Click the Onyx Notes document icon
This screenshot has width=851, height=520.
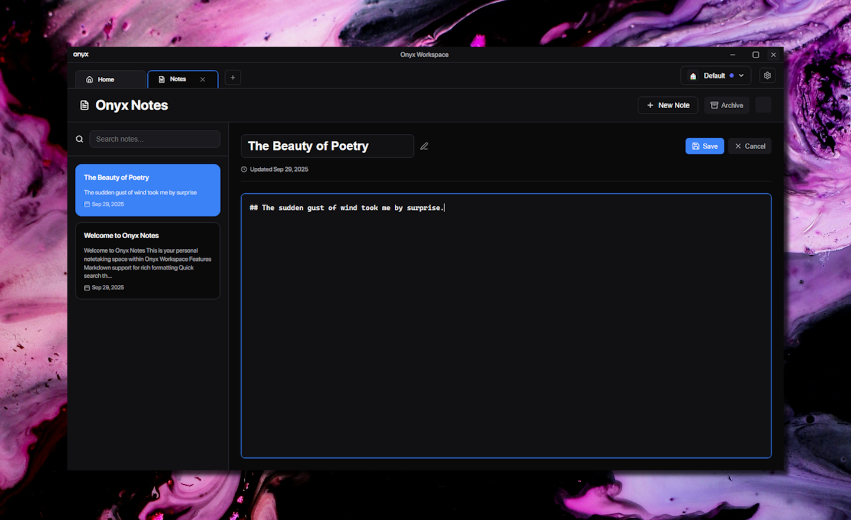85,105
